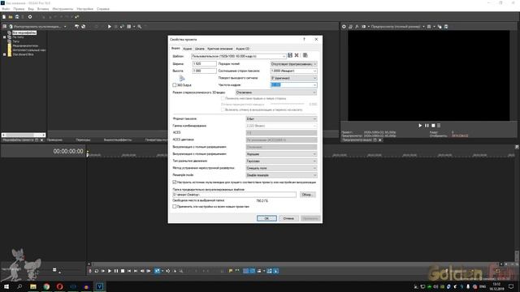Save the project properties template (floppy icon)
This screenshot has width=520, height=292.
coord(290,55)
